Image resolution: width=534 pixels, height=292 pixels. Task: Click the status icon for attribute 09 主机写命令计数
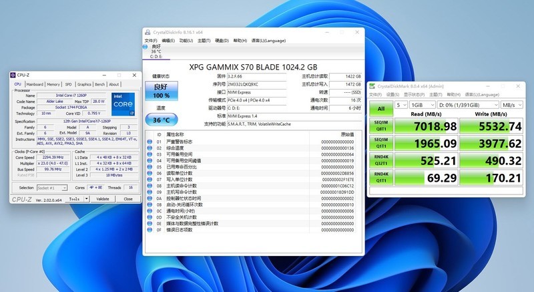pyautogui.click(x=150, y=192)
